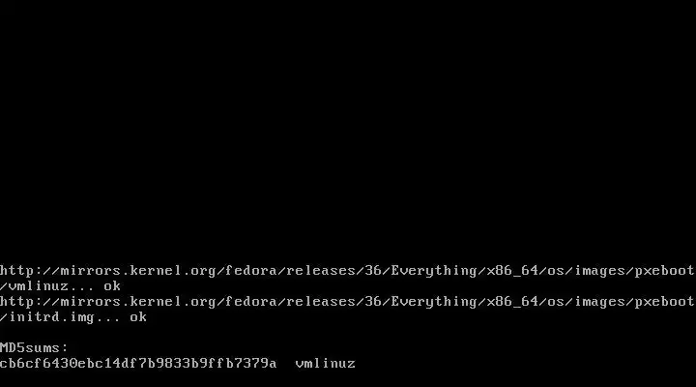Click "http:" at start of first URL
The image size is (696, 387).
pos(21,271)
